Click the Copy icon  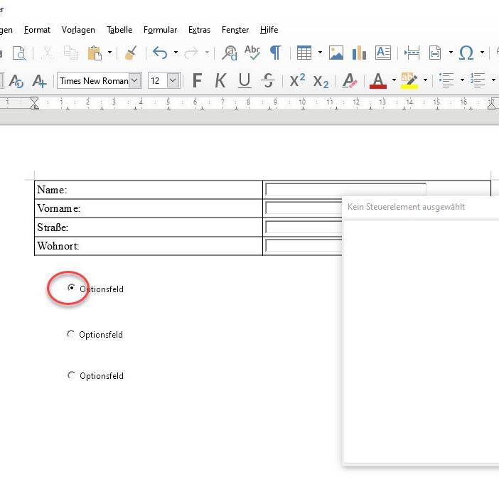pos(70,53)
